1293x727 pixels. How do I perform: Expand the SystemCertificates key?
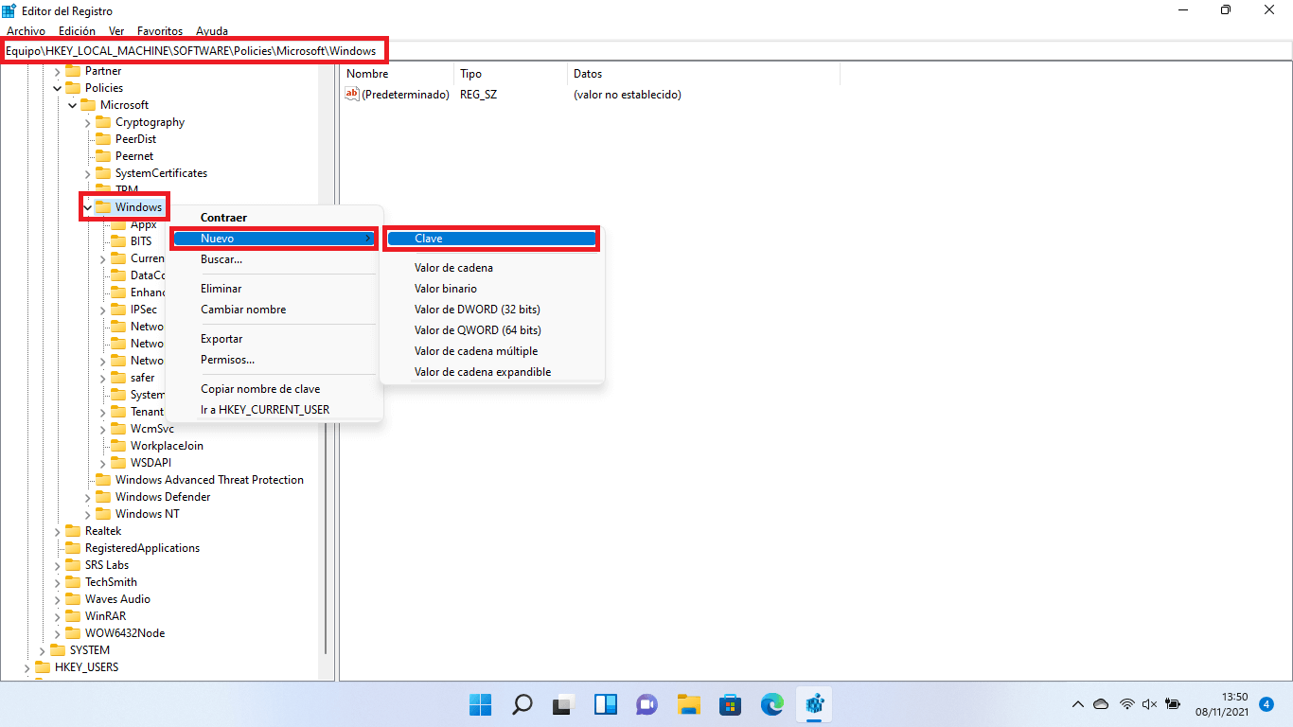(88, 173)
